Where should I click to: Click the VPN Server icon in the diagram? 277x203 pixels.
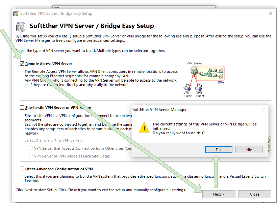click(x=193, y=71)
